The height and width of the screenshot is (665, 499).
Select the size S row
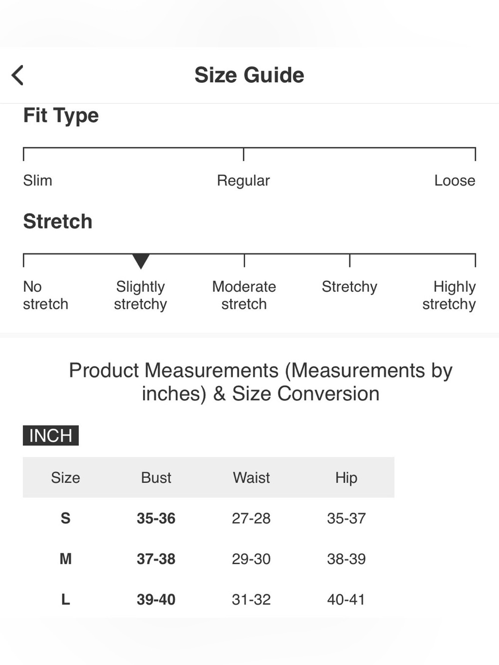pyautogui.click(x=209, y=518)
